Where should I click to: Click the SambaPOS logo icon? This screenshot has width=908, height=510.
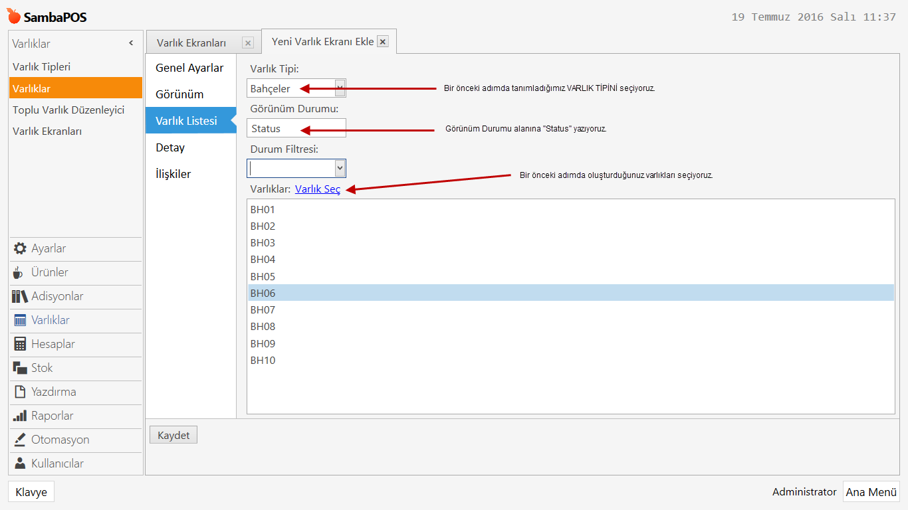pos(13,16)
